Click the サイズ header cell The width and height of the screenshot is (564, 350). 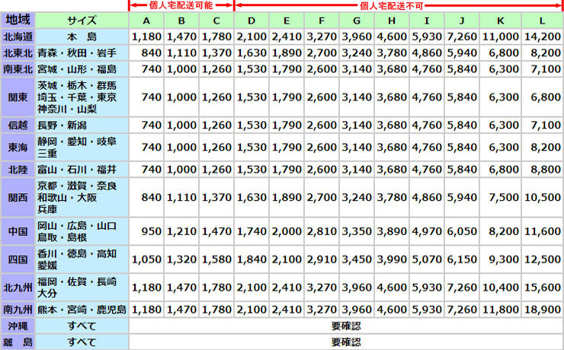coord(82,20)
